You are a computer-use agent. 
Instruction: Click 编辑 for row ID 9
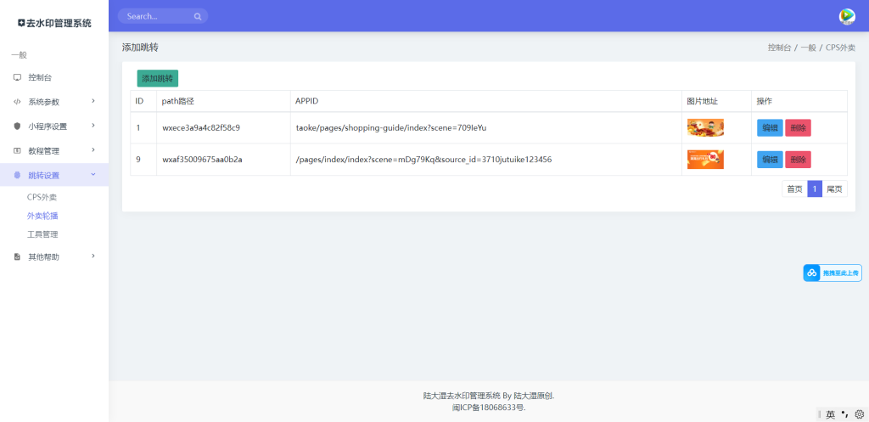[770, 160]
